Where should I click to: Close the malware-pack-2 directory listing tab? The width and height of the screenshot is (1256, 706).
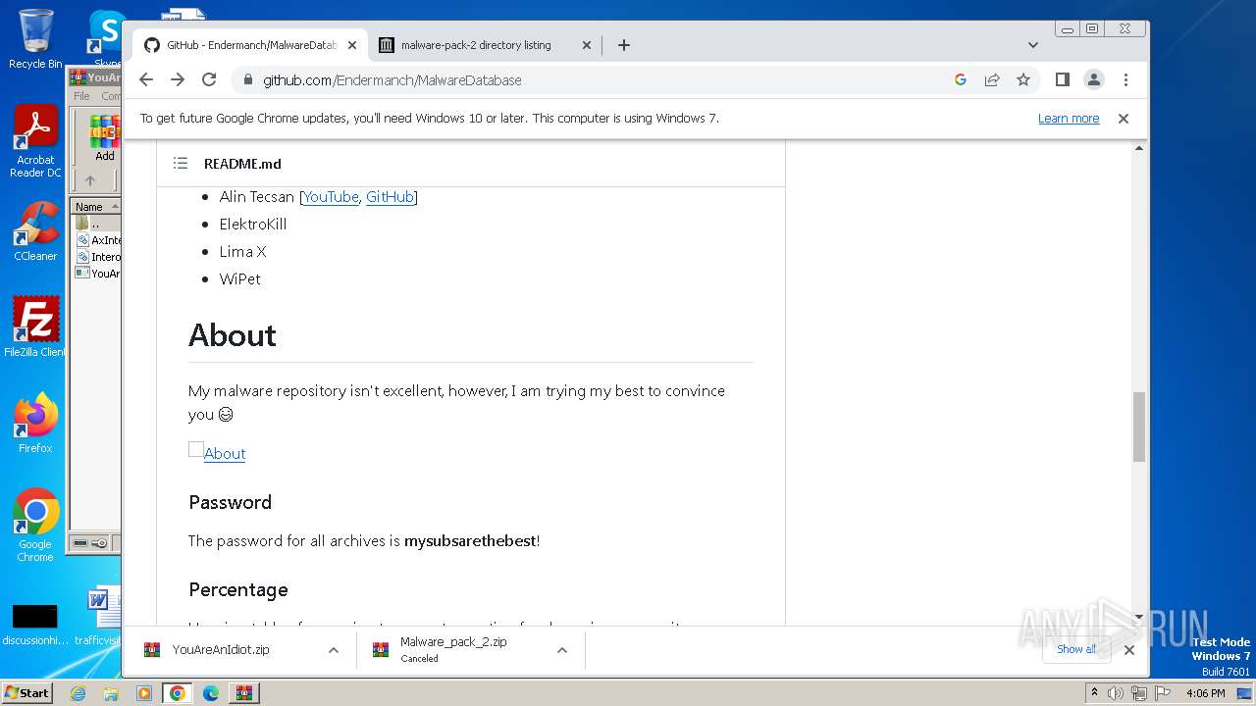click(x=587, y=45)
